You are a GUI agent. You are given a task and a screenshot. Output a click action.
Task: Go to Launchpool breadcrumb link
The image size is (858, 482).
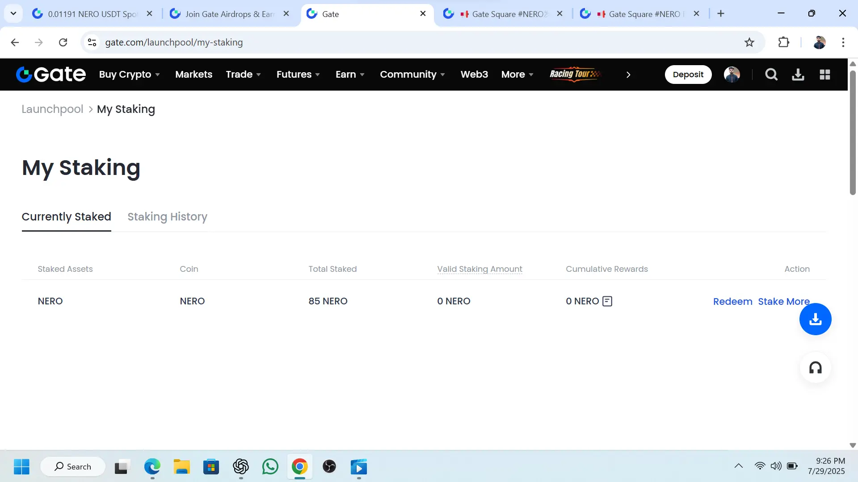52,109
